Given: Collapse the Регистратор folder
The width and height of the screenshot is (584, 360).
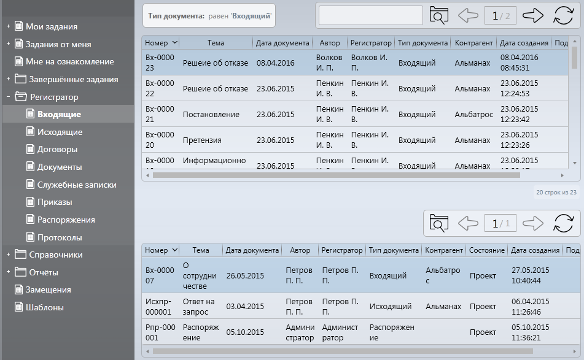Looking at the screenshot, I should pyautogui.click(x=8, y=97).
